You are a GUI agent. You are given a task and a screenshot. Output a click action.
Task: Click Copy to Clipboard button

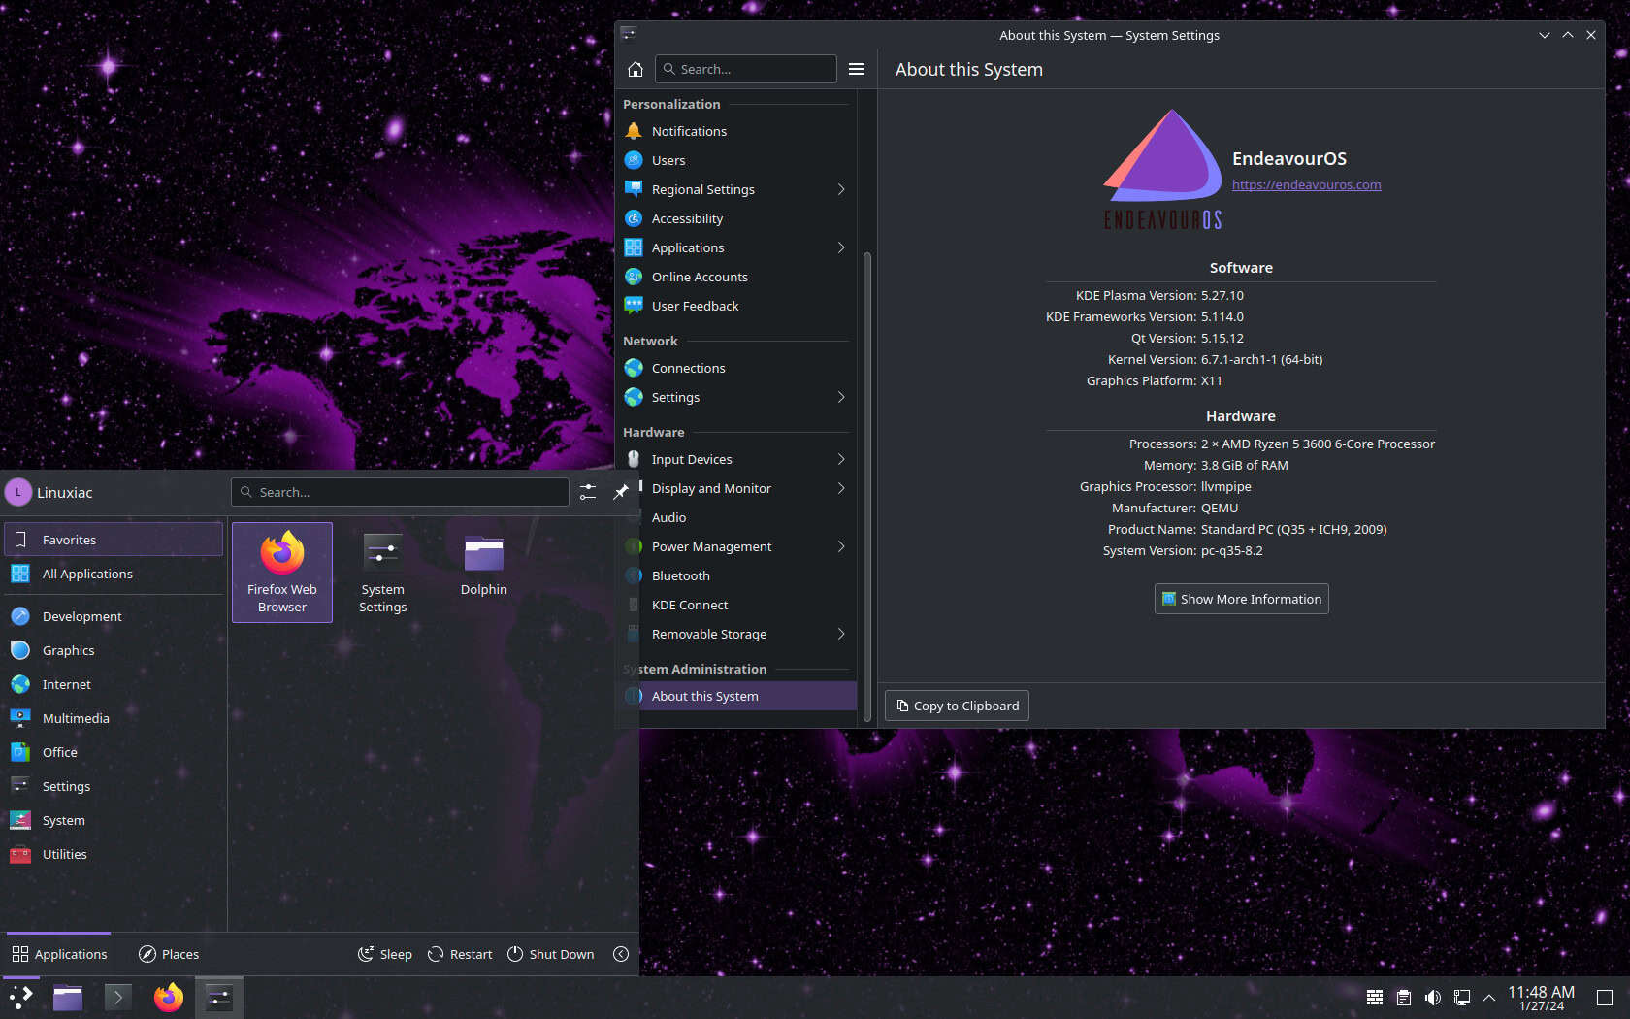[957, 706]
